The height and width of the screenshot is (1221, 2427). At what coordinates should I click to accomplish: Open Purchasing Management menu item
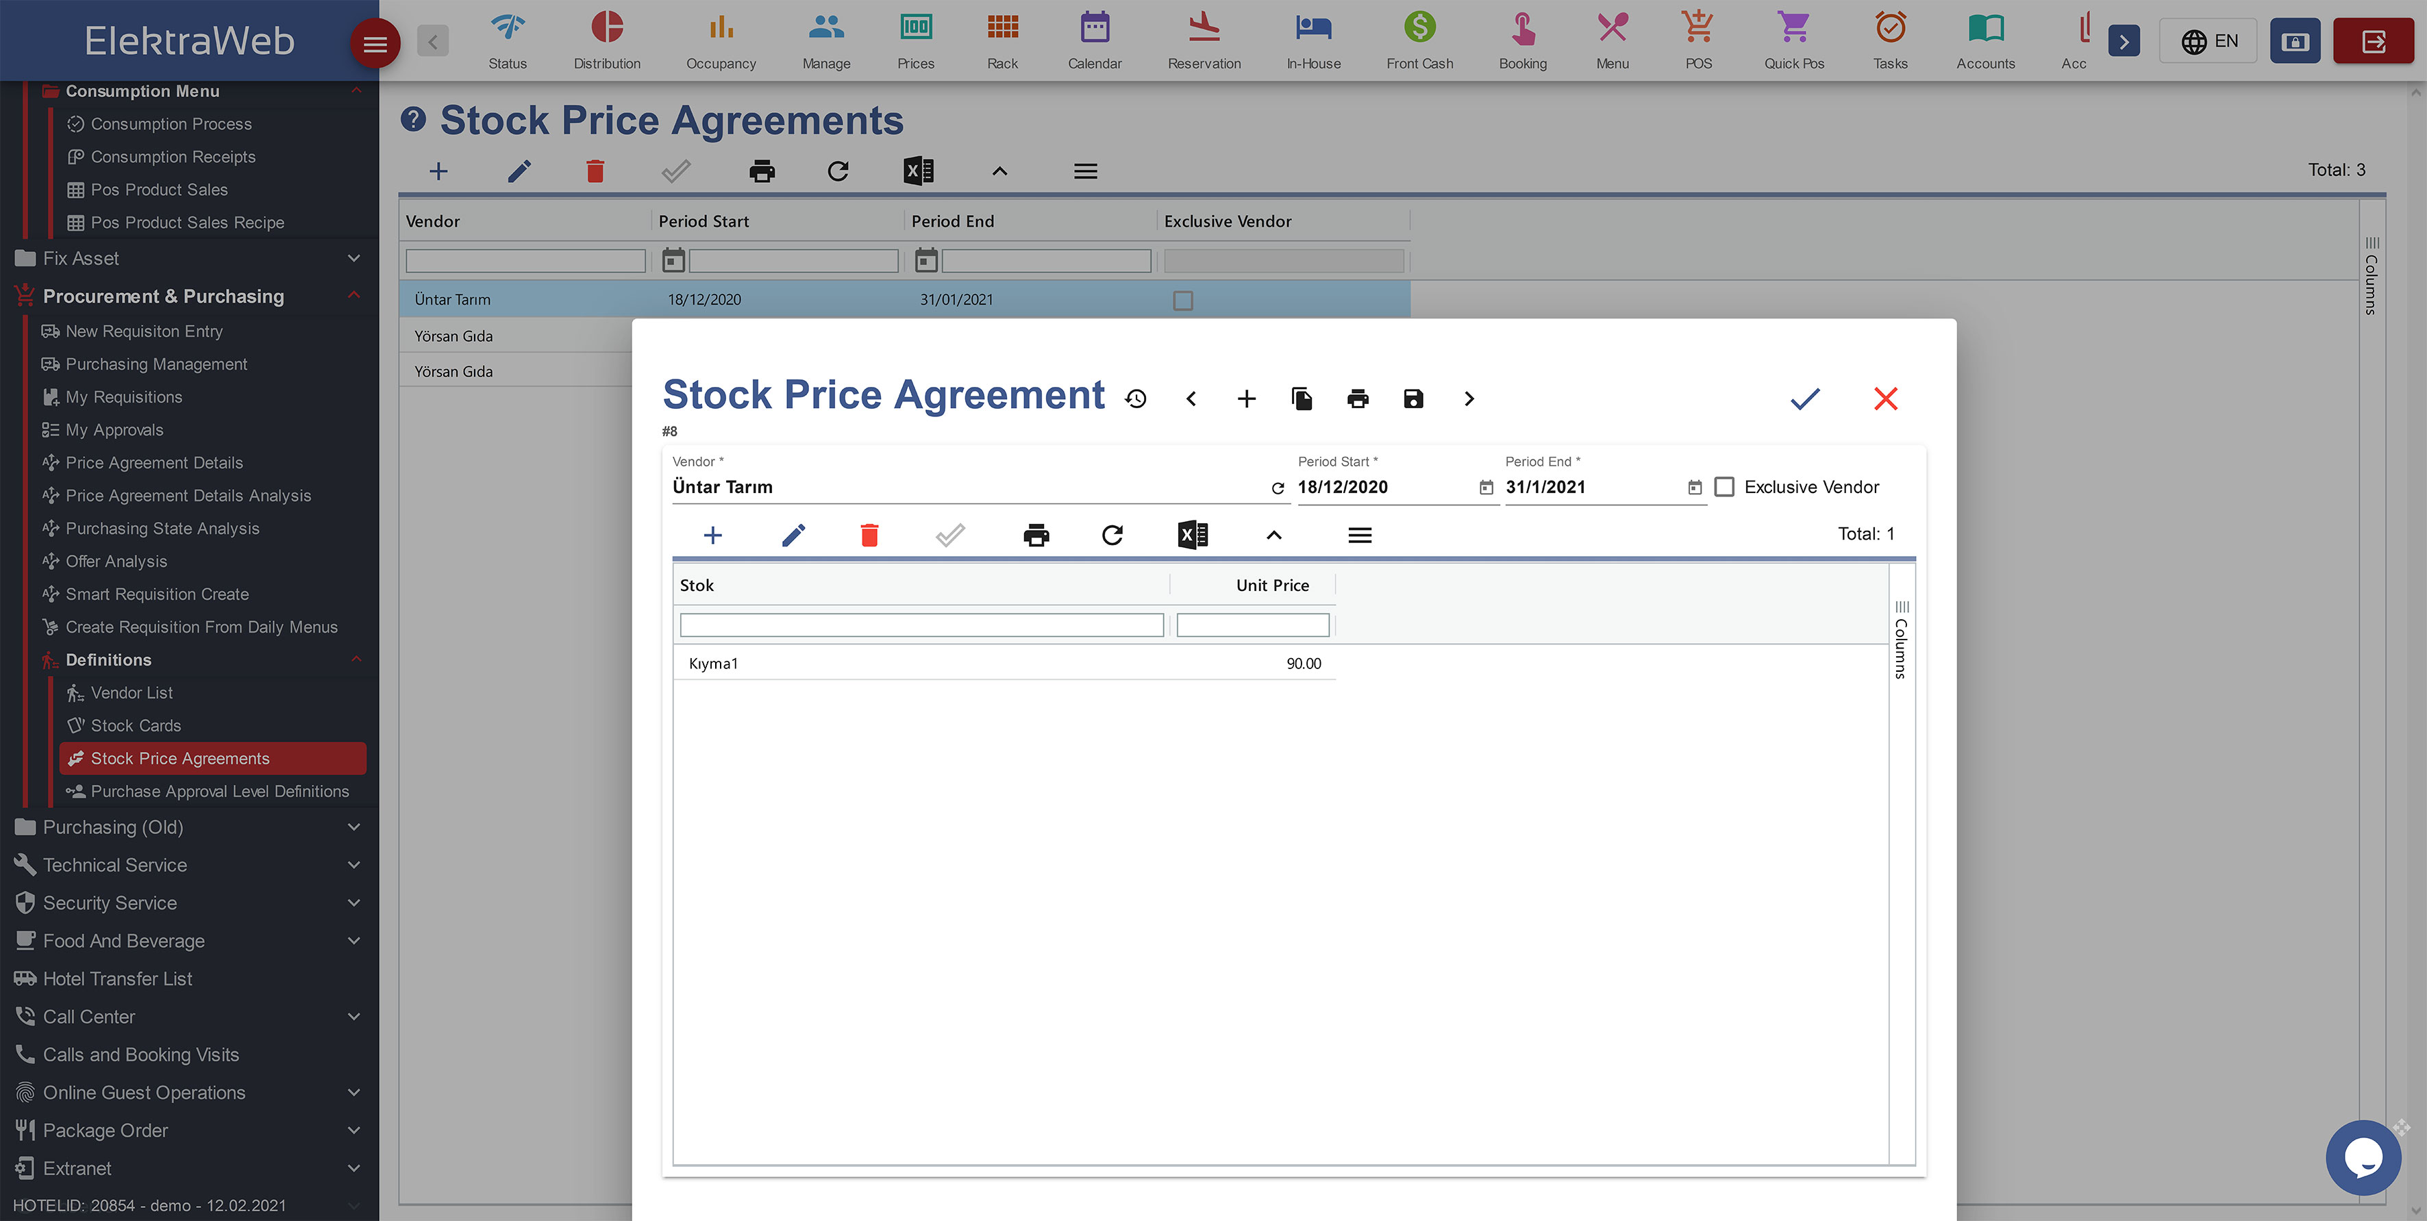[156, 364]
